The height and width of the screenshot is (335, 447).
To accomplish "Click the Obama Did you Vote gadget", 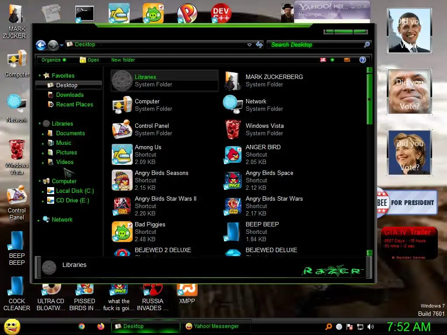I will coord(409,31).
